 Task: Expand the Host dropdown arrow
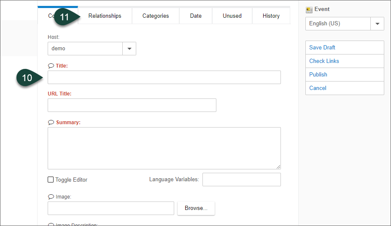coord(129,49)
